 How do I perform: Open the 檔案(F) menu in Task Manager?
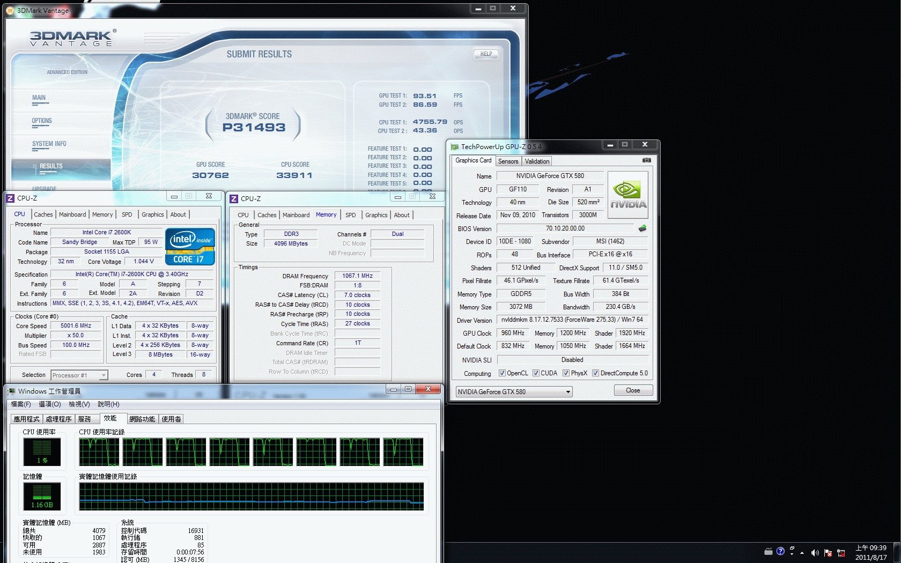coord(21,404)
